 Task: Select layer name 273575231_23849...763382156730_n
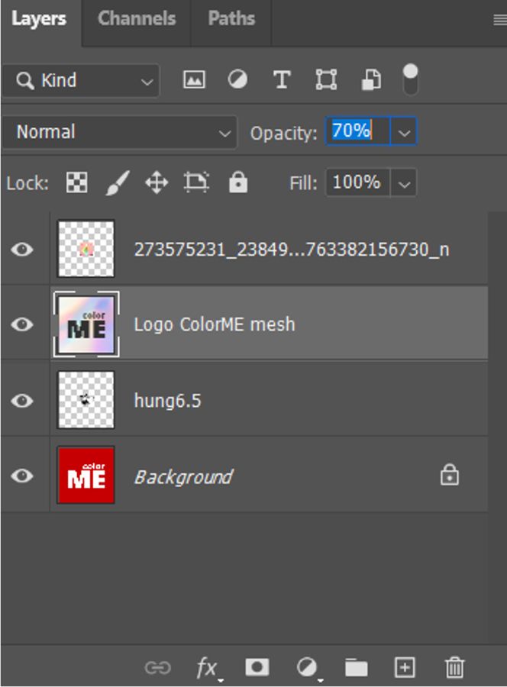point(292,250)
